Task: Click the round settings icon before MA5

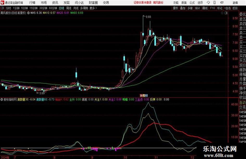Action: pyautogui.click(x=28, y=13)
